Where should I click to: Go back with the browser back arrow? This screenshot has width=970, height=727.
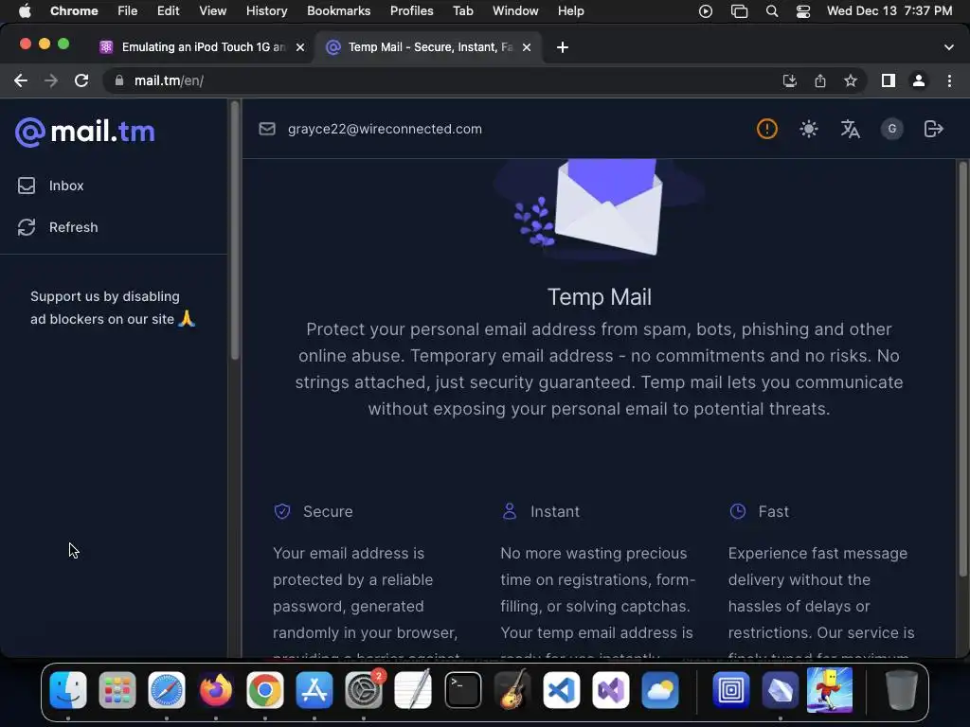point(21,80)
